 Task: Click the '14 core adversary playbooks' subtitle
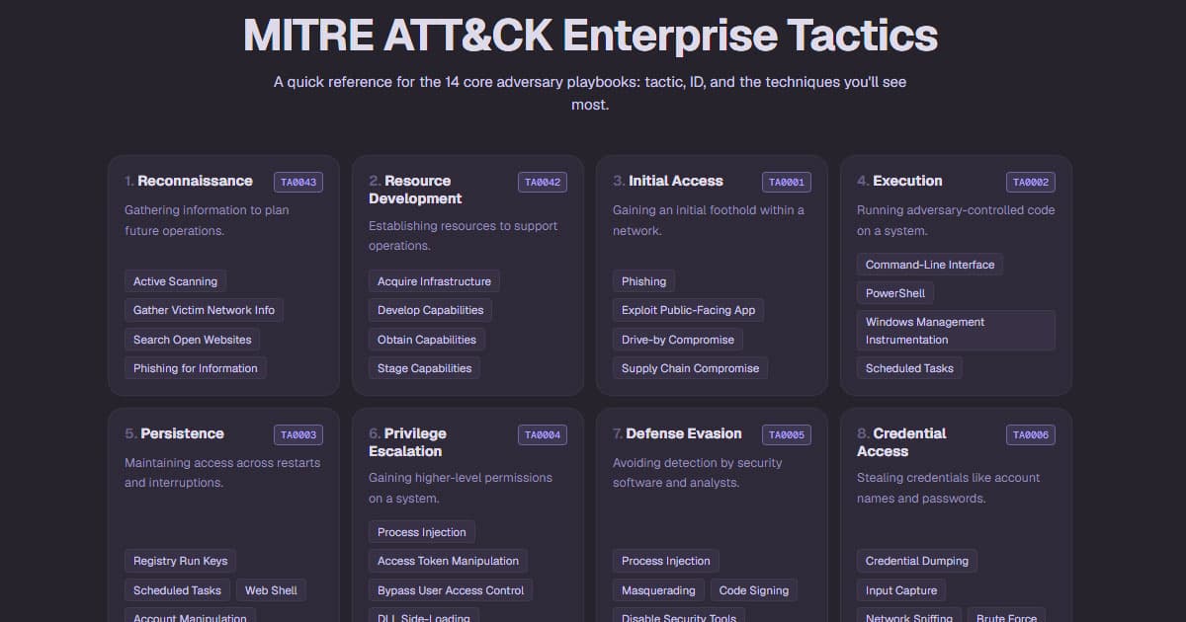590,93
